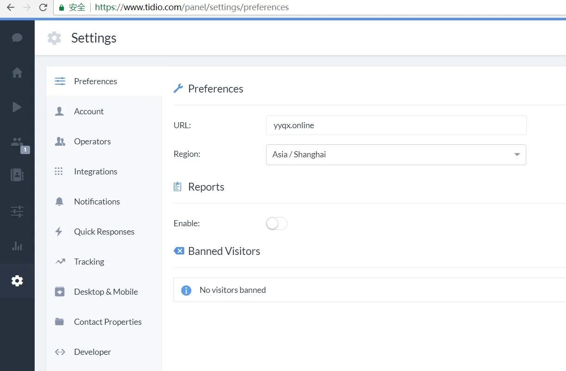Go to the Developer section
The width and height of the screenshot is (566, 371).
(93, 352)
